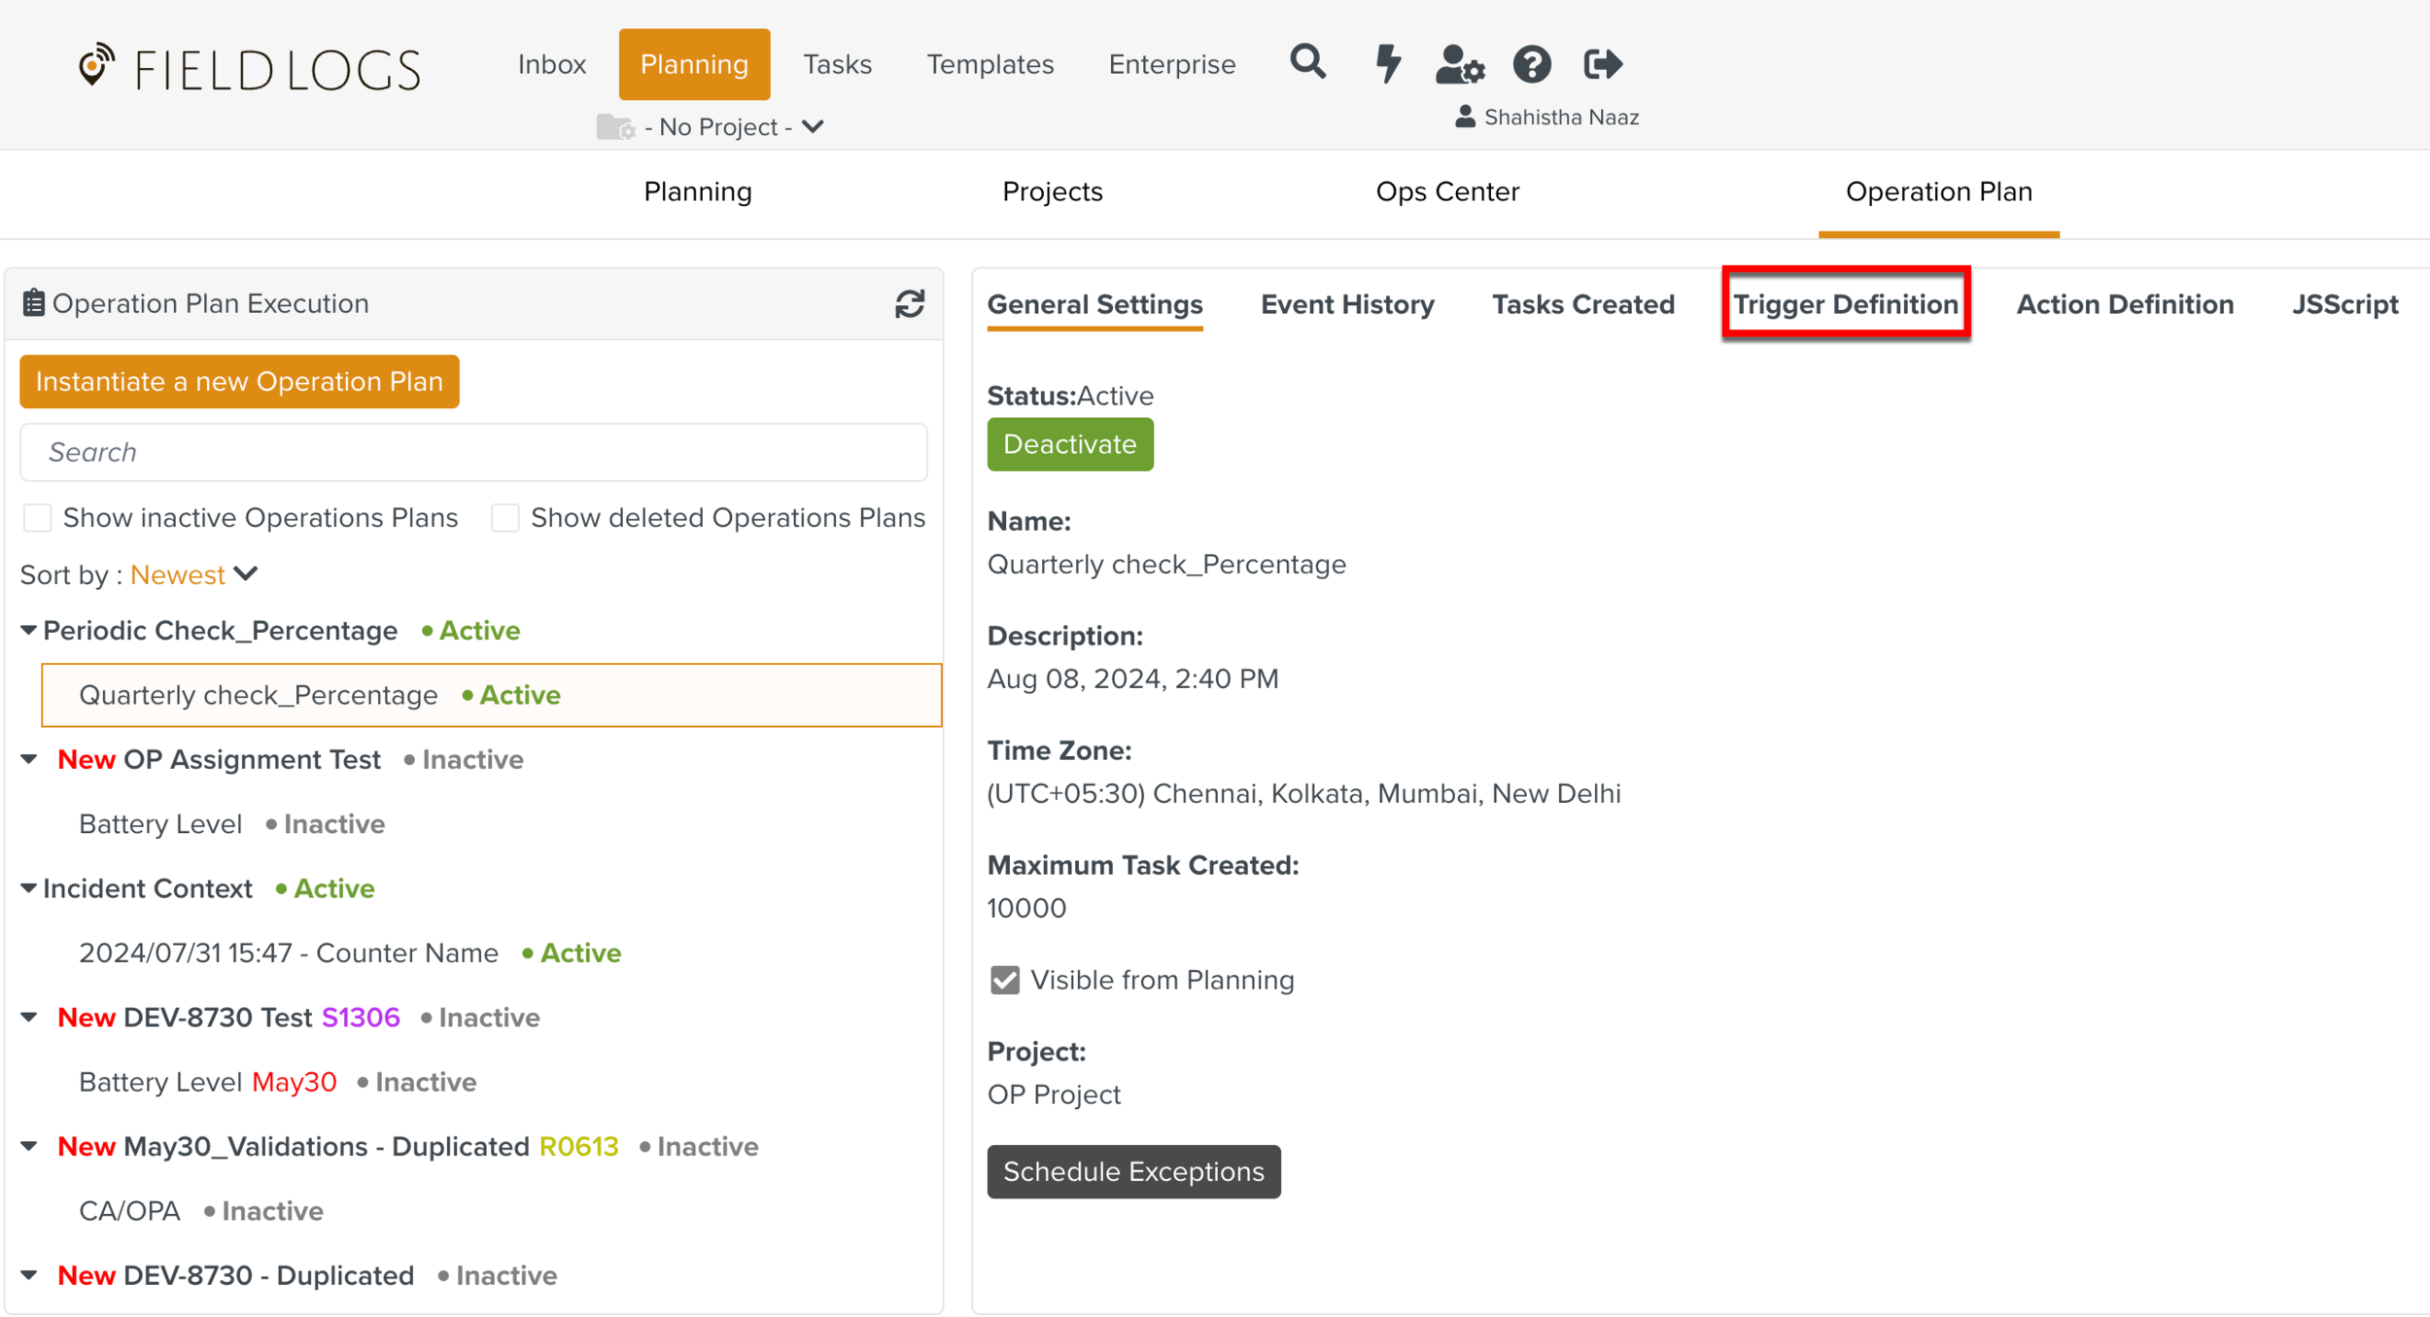The height and width of the screenshot is (1317, 2430).
Task: Enable Show inactive Operations Plans checkbox
Action: click(38, 518)
